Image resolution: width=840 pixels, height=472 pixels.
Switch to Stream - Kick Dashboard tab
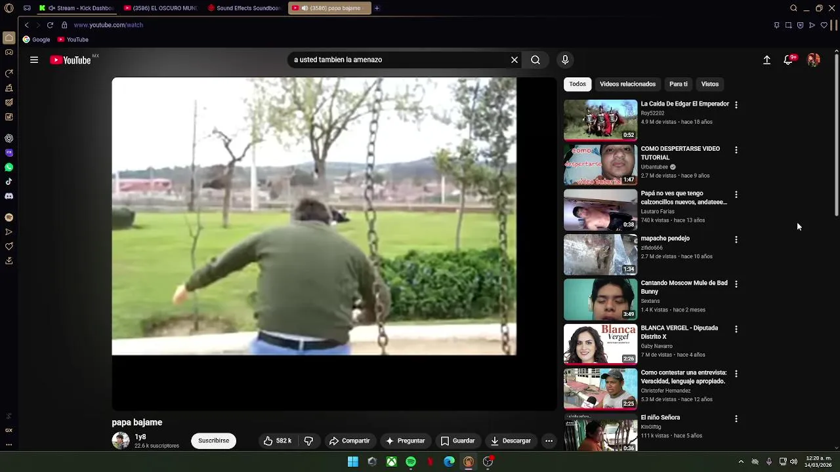[77, 8]
